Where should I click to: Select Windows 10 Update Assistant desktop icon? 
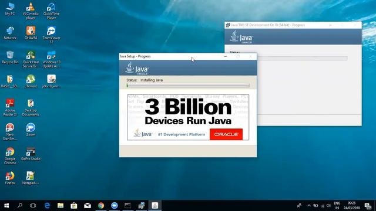click(x=51, y=59)
